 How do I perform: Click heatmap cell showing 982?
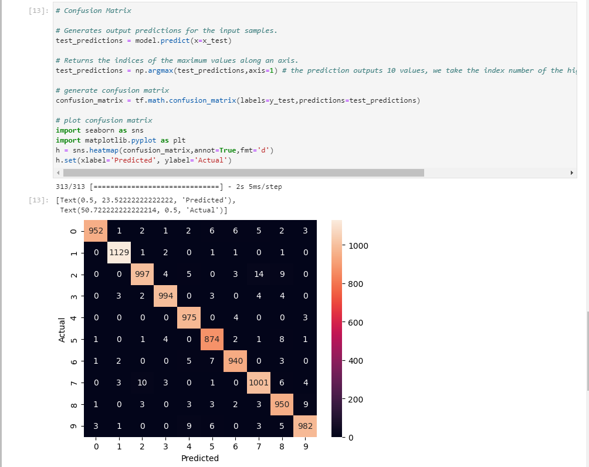pyautogui.click(x=305, y=426)
